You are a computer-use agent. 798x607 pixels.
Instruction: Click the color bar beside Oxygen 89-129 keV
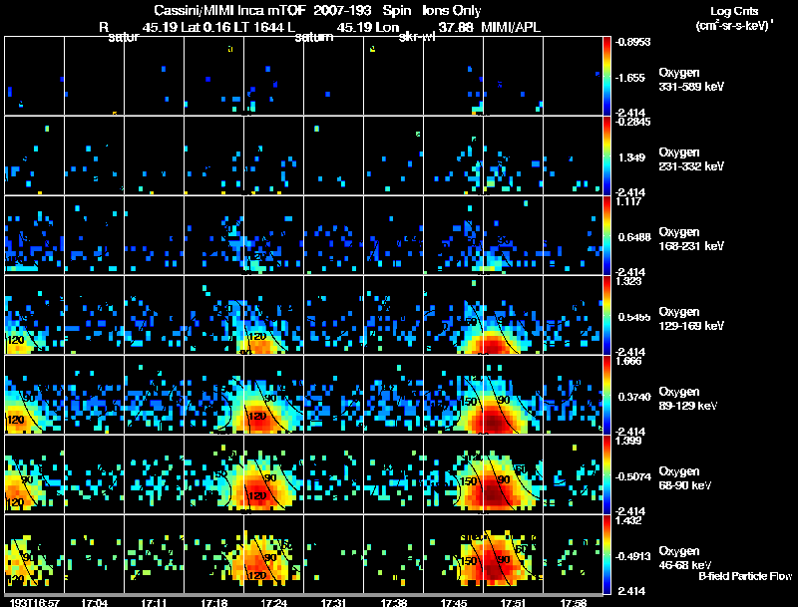tap(606, 395)
